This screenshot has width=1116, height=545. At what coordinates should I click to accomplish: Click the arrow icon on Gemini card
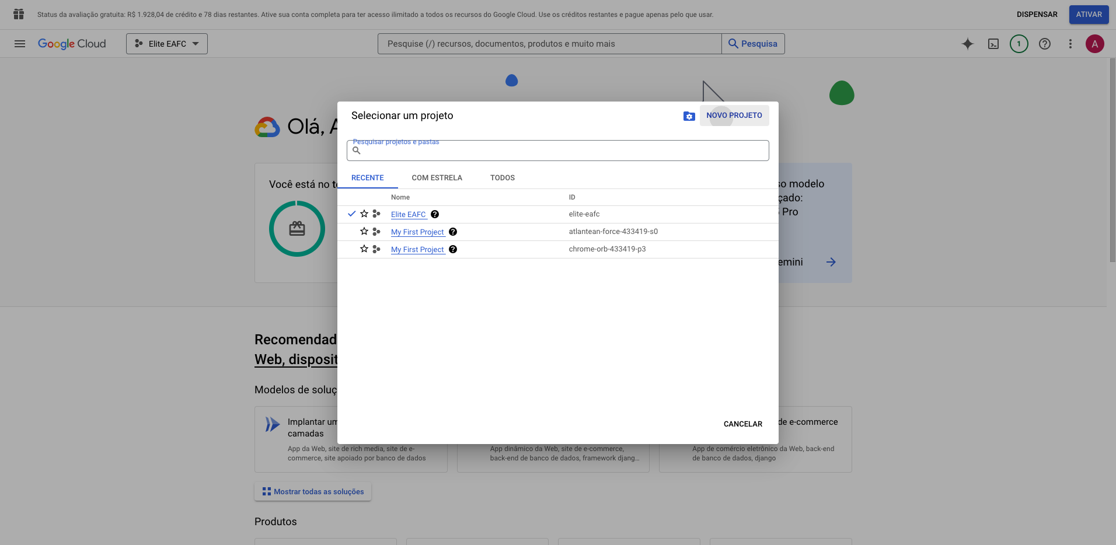coord(831,262)
